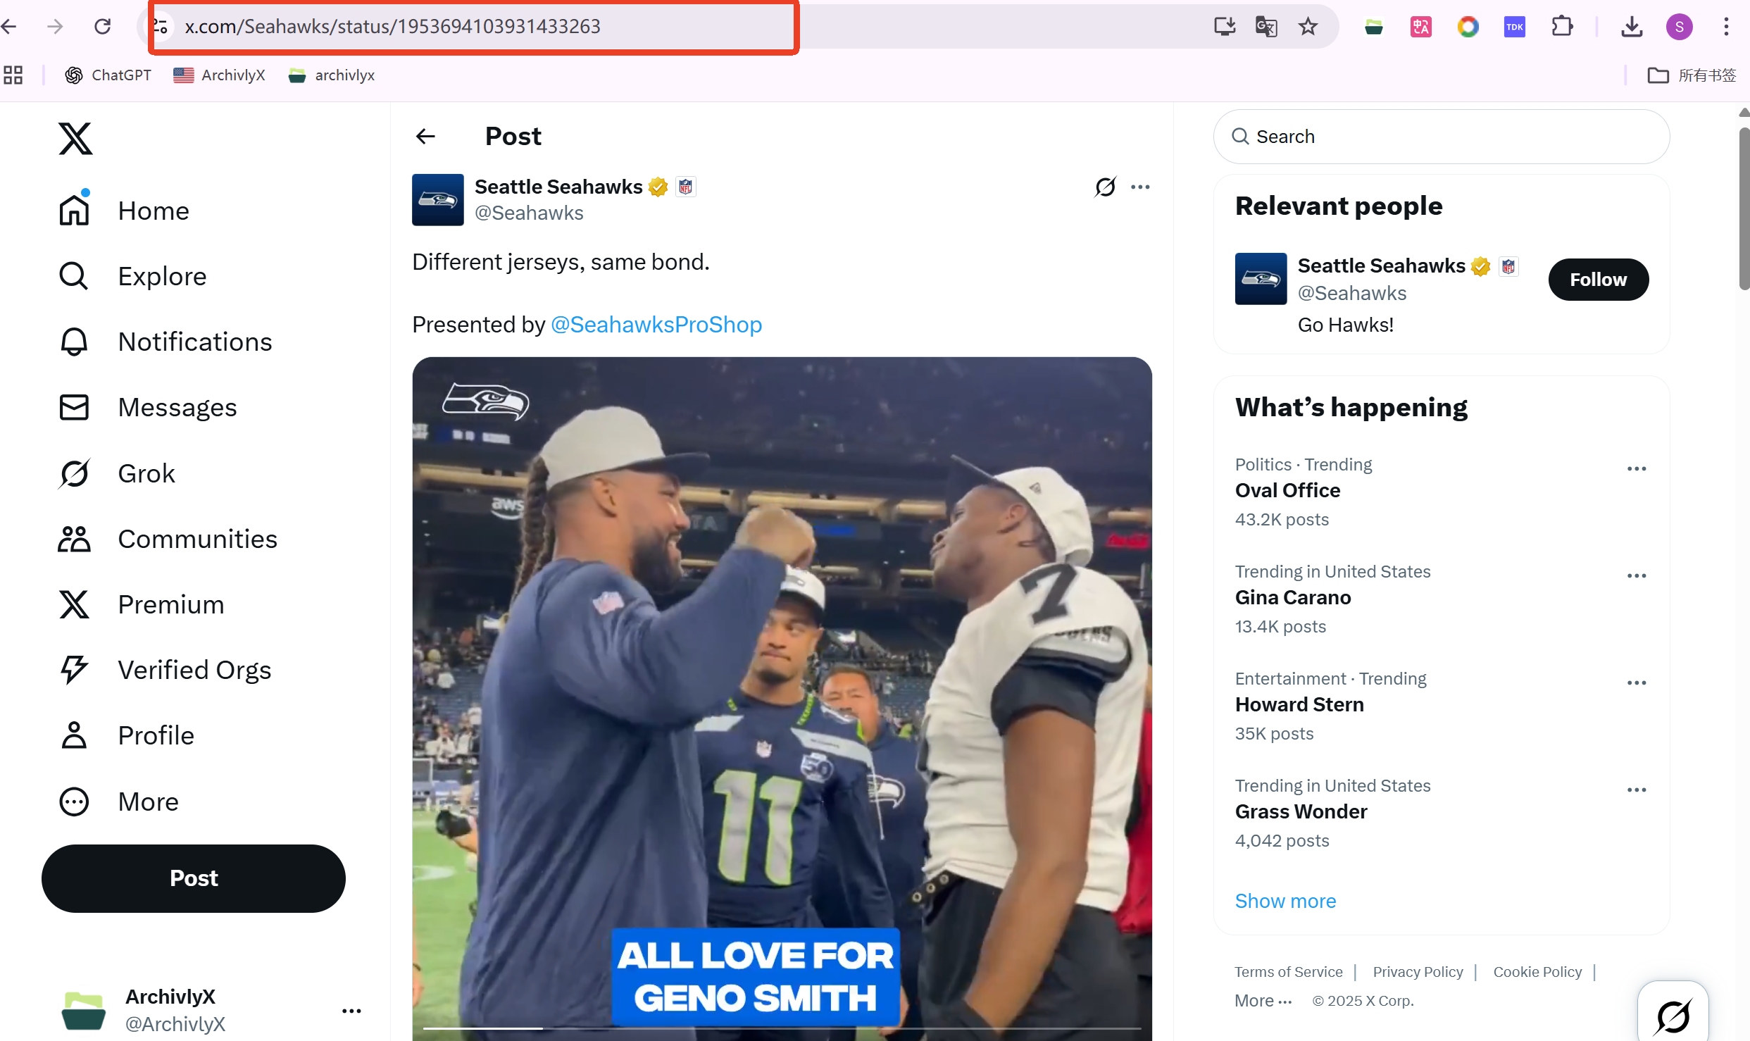Image resolution: width=1750 pixels, height=1041 pixels.
Task: Click Grok explain icon on the post
Action: point(1105,187)
